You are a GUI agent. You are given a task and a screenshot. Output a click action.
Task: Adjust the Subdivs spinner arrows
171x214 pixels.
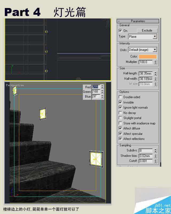point(155,151)
